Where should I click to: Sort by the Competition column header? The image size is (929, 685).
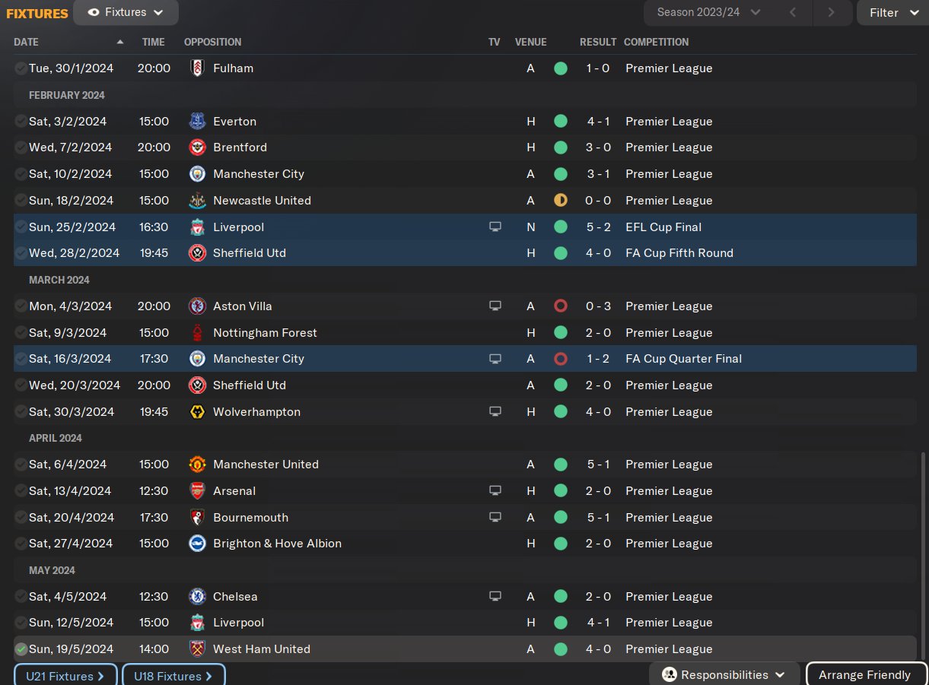[x=656, y=42]
